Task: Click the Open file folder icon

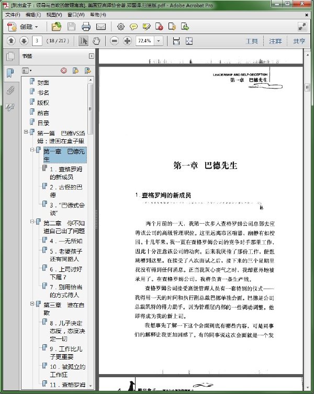Action: (x=57, y=27)
